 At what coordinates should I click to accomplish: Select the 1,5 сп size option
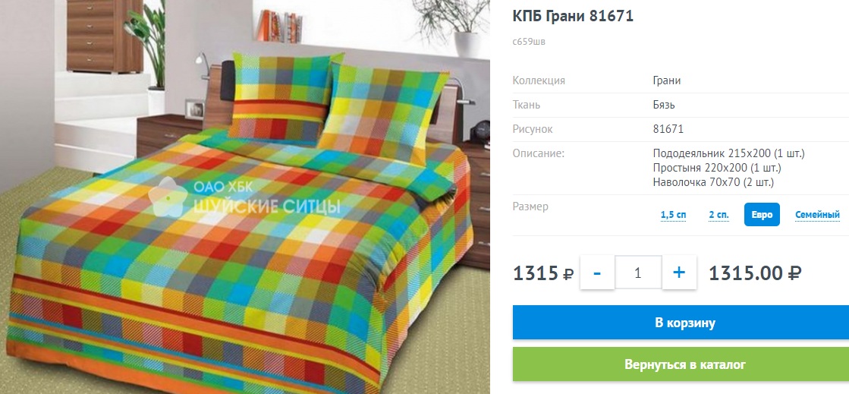coord(673,215)
